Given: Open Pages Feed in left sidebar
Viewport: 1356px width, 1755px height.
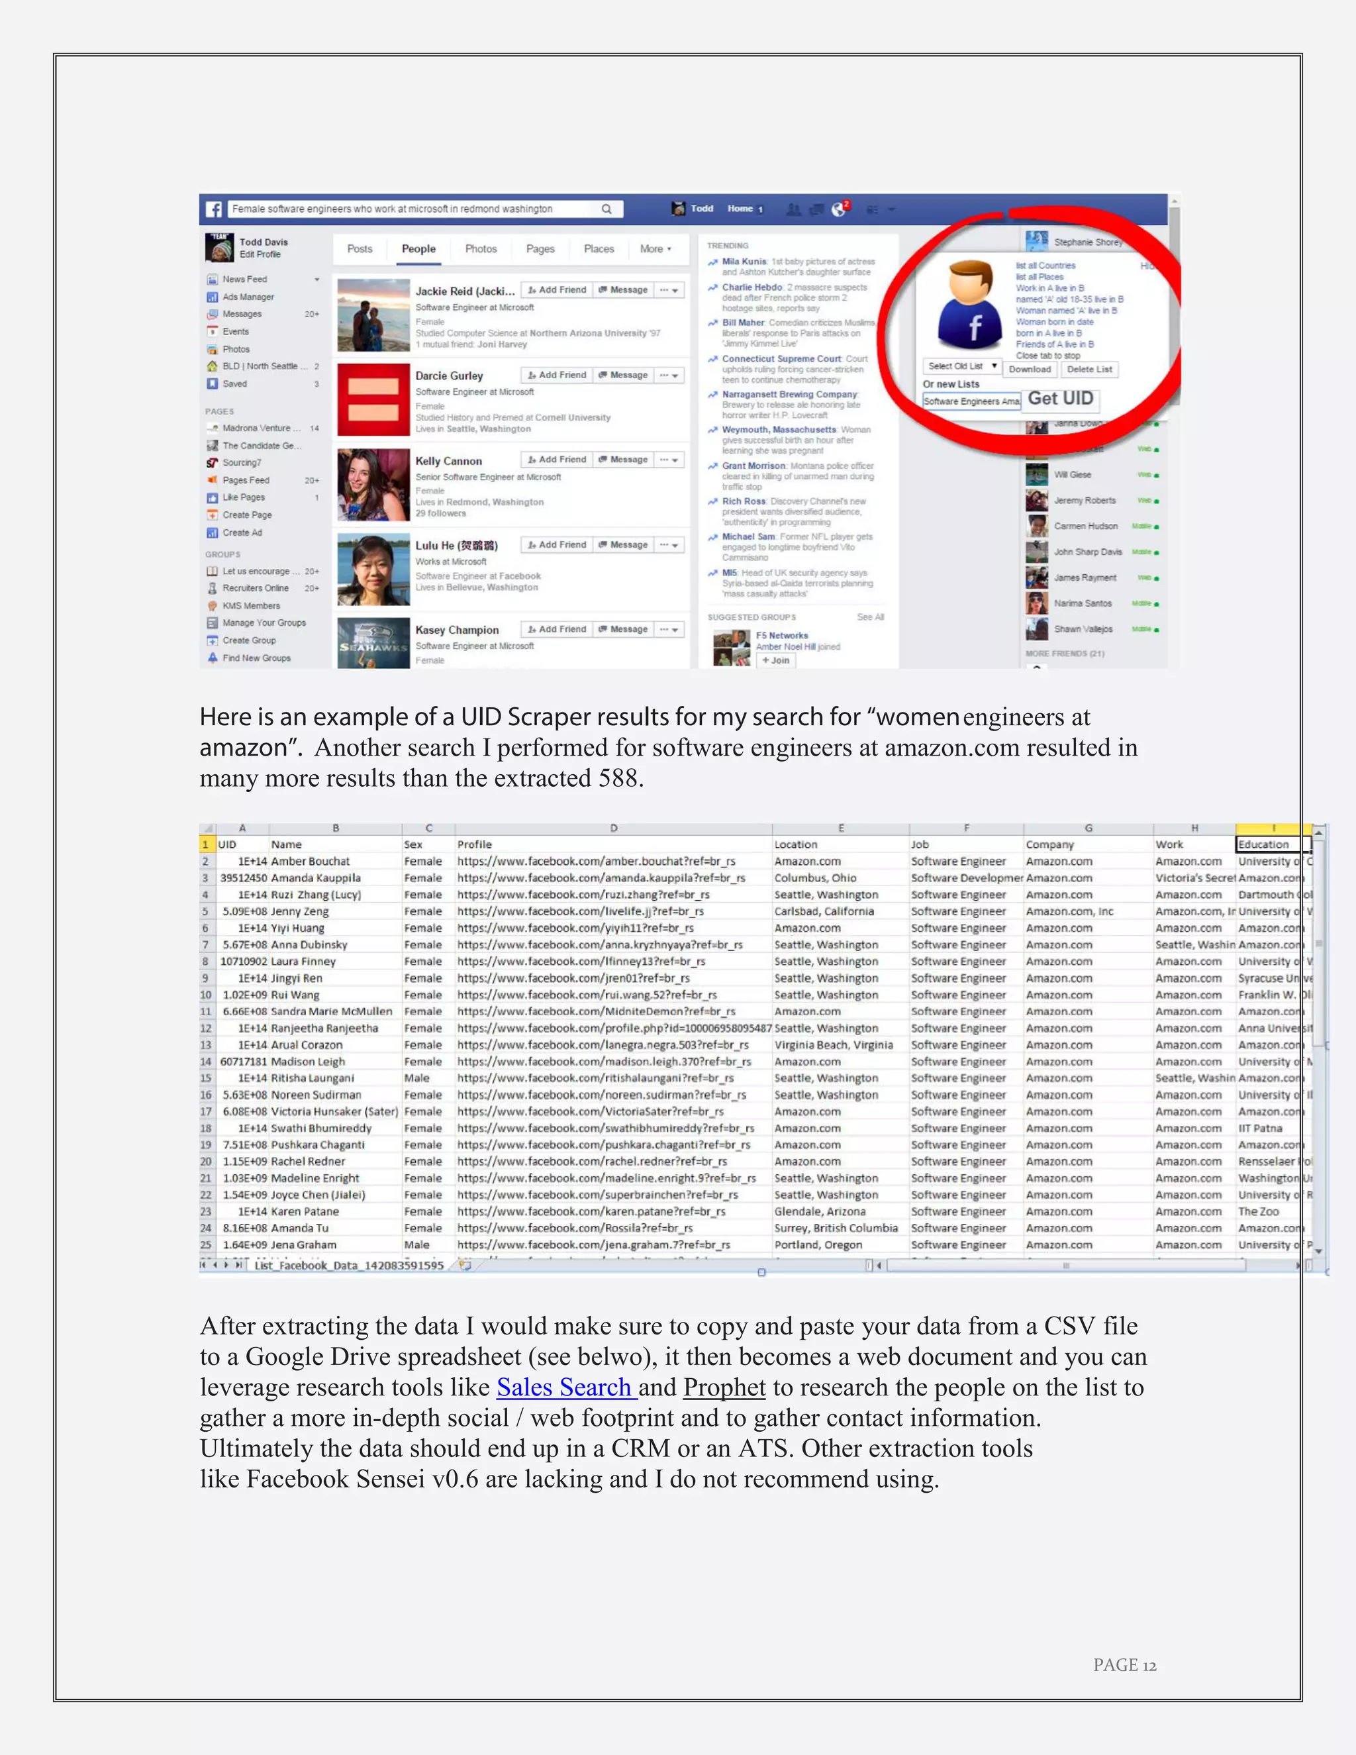Looking at the screenshot, I should tap(246, 479).
